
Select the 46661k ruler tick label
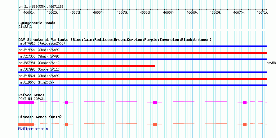coord(29,13)
